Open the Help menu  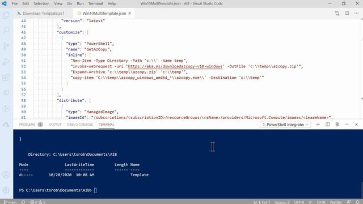[x=112, y=3]
